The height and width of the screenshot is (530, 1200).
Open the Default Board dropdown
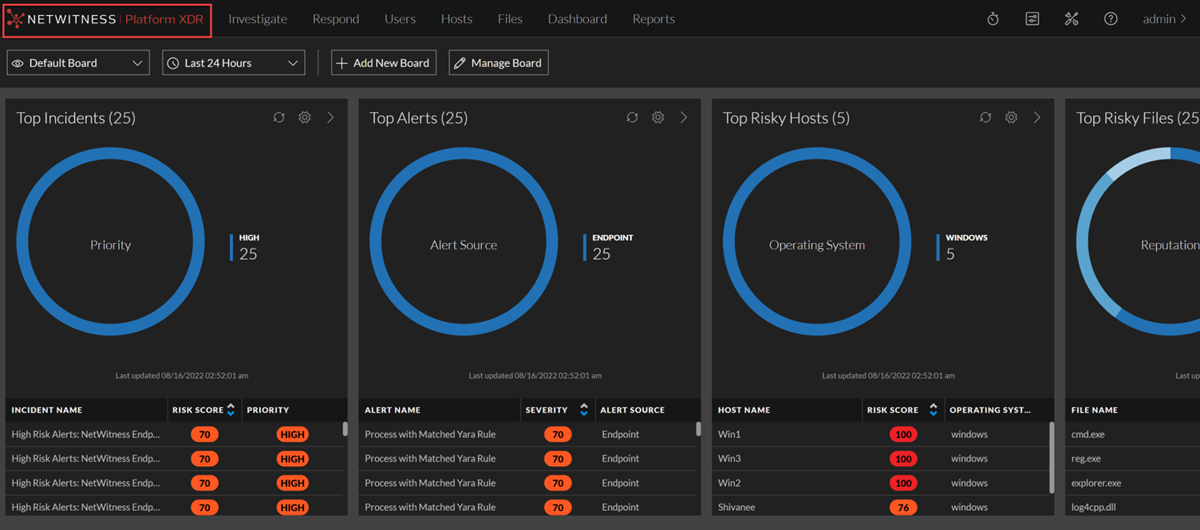[78, 63]
